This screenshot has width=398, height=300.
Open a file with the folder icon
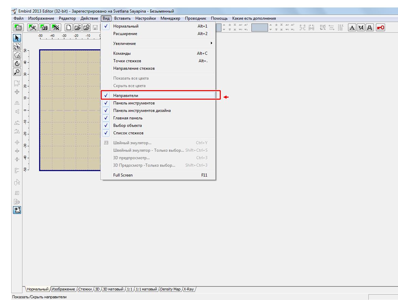tap(78, 28)
